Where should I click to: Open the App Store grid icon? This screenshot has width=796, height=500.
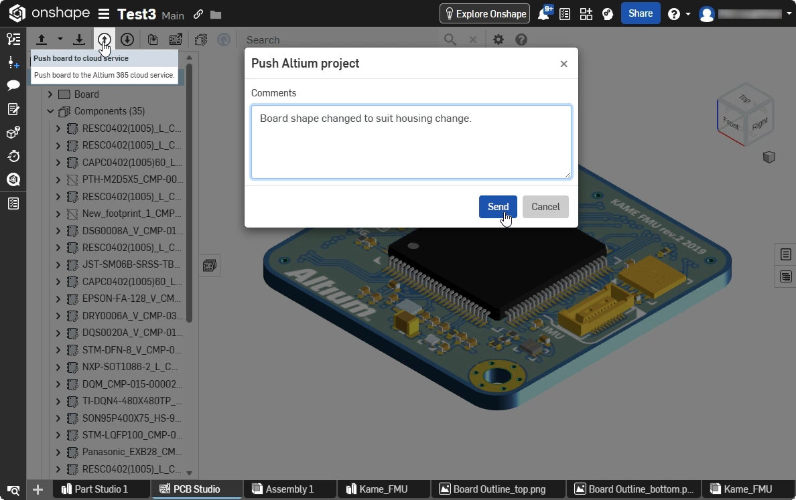586,13
